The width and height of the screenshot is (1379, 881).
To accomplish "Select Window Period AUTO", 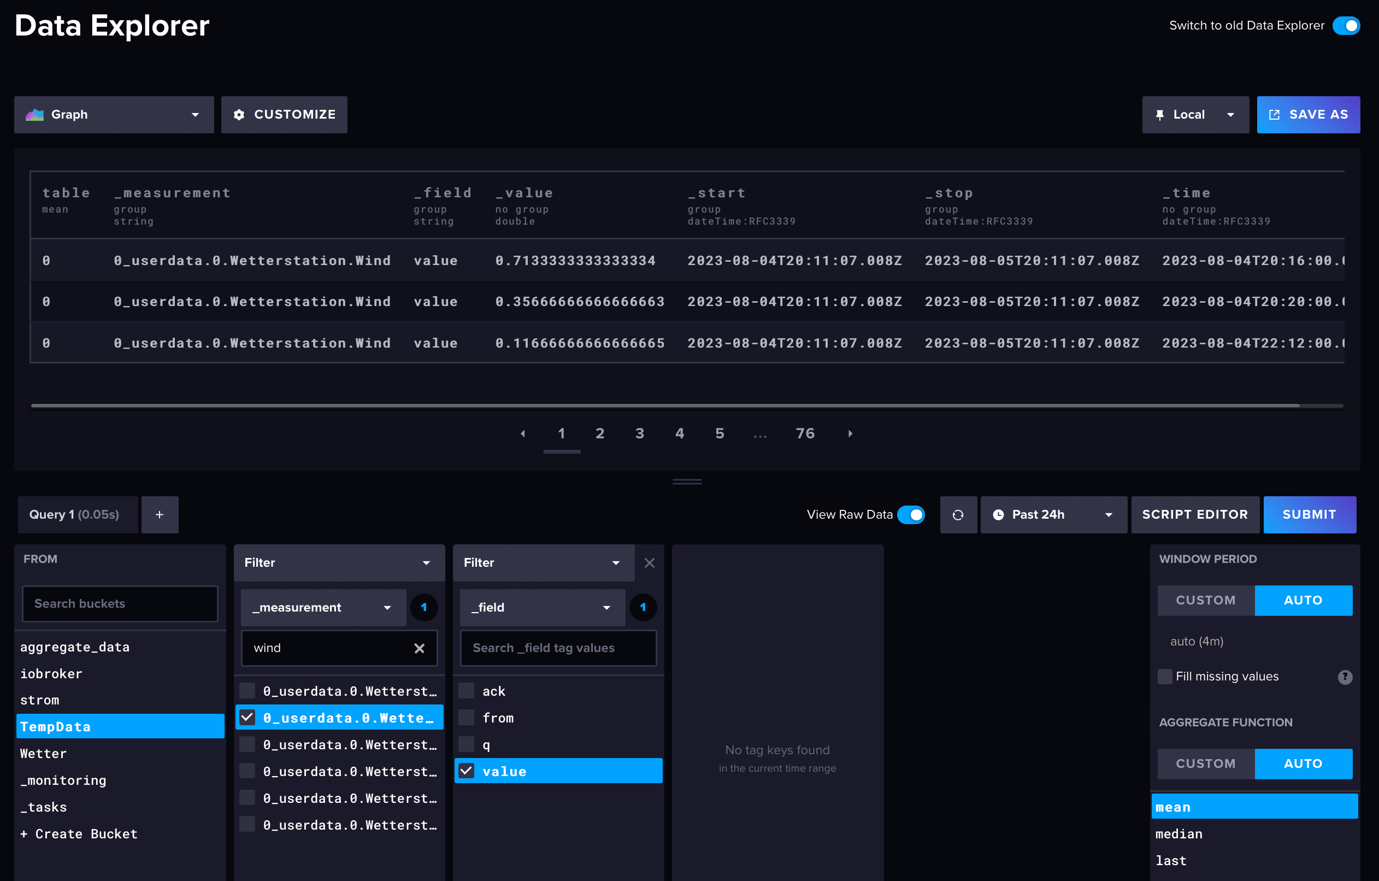I will point(1304,600).
